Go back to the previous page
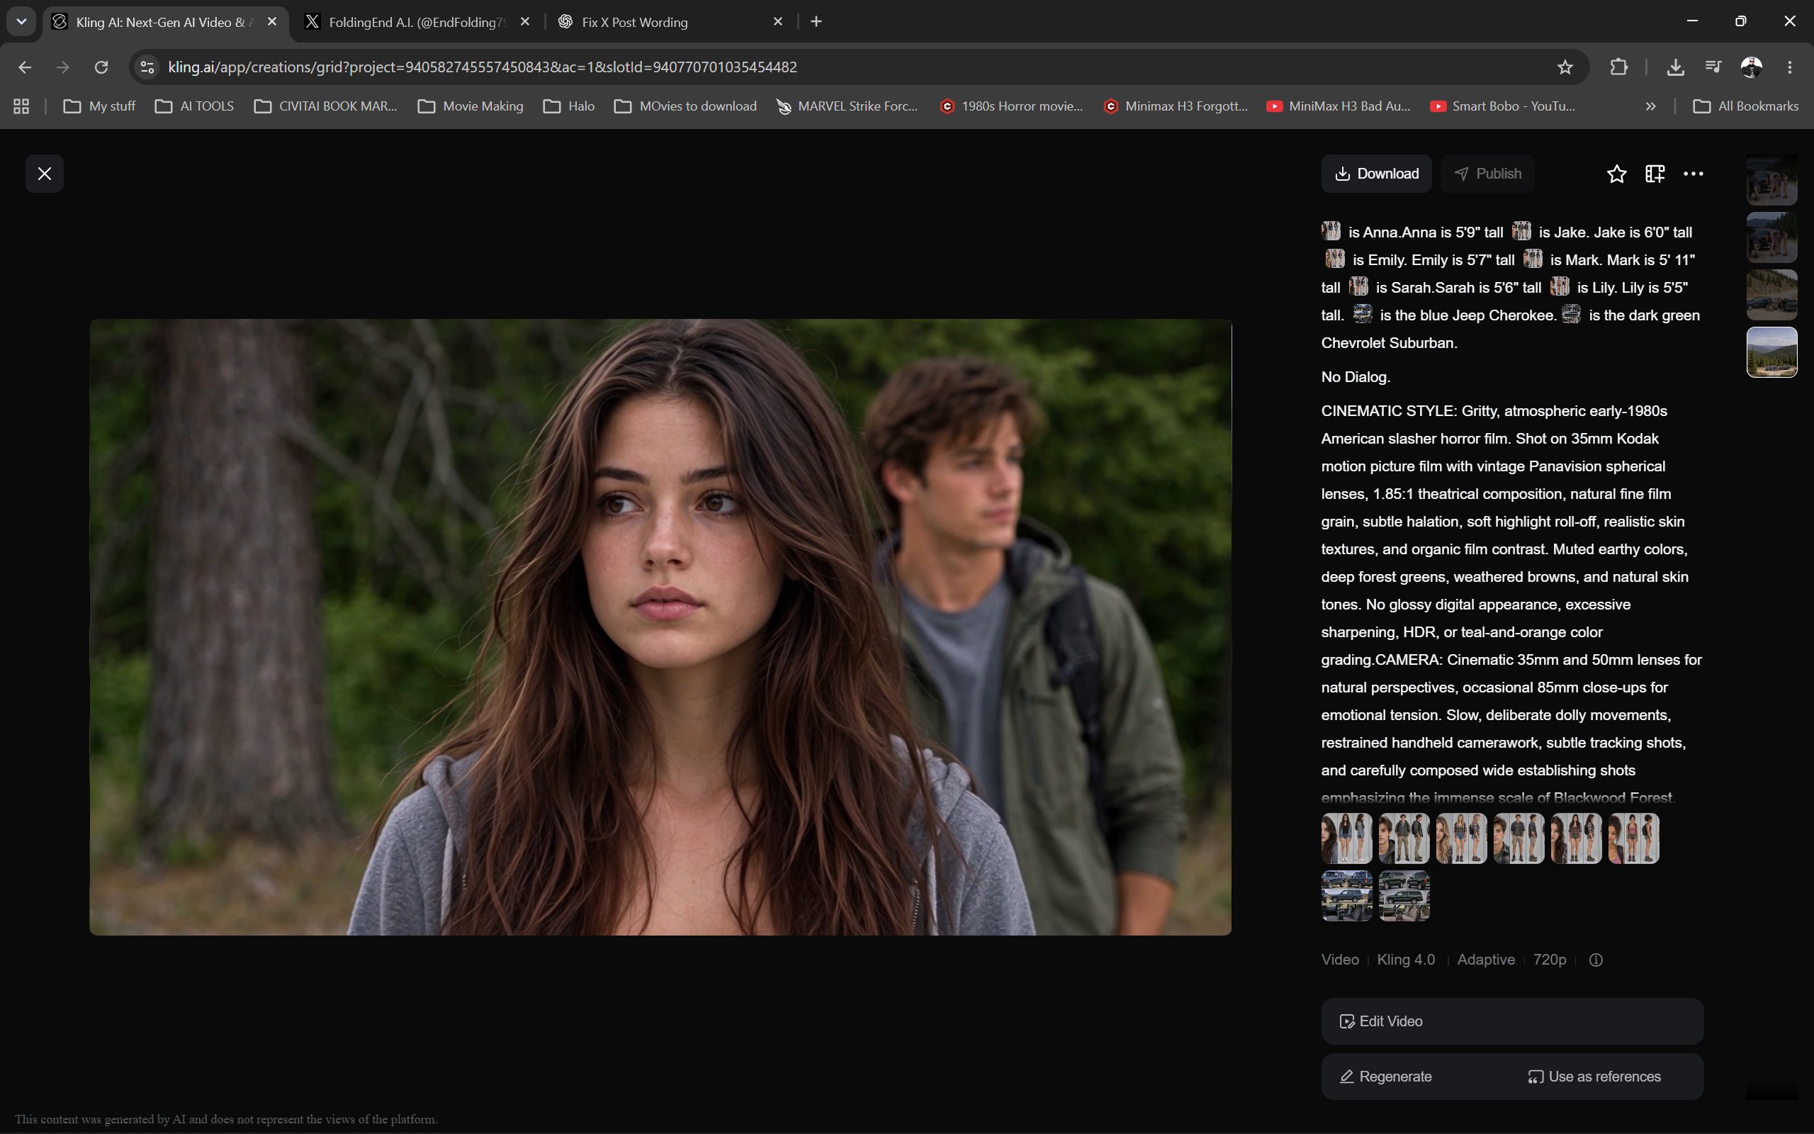The width and height of the screenshot is (1814, 1134). tap(25, 67)
